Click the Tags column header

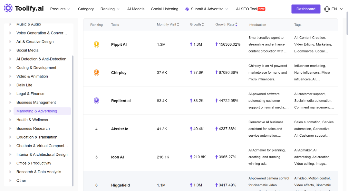(x=298, y=24)
